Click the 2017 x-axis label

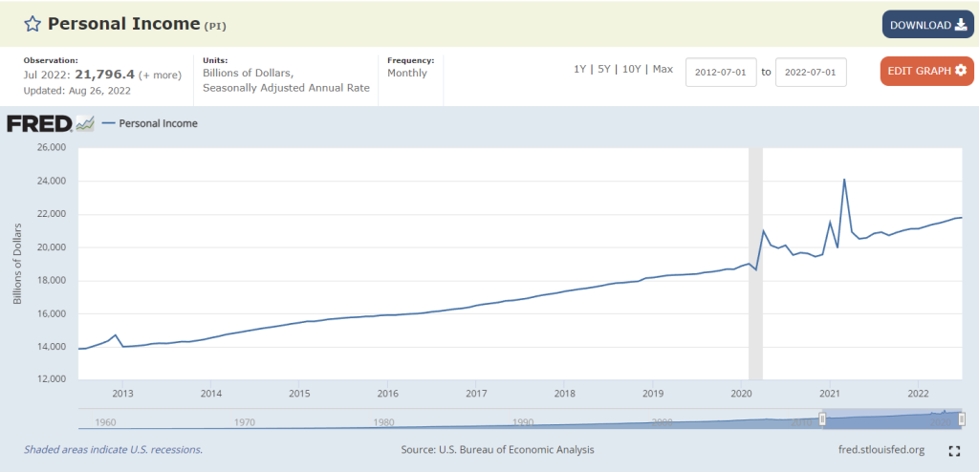coord(476,394)
